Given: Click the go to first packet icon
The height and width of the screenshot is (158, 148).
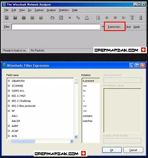Looking at the screenshot, I should pyautogui.click(x=132, y=18).
